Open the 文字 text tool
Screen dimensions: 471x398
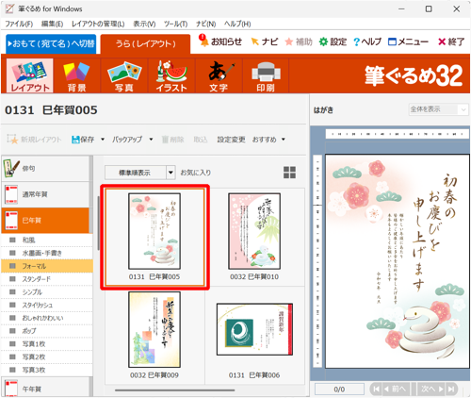(x=219, y=75)
